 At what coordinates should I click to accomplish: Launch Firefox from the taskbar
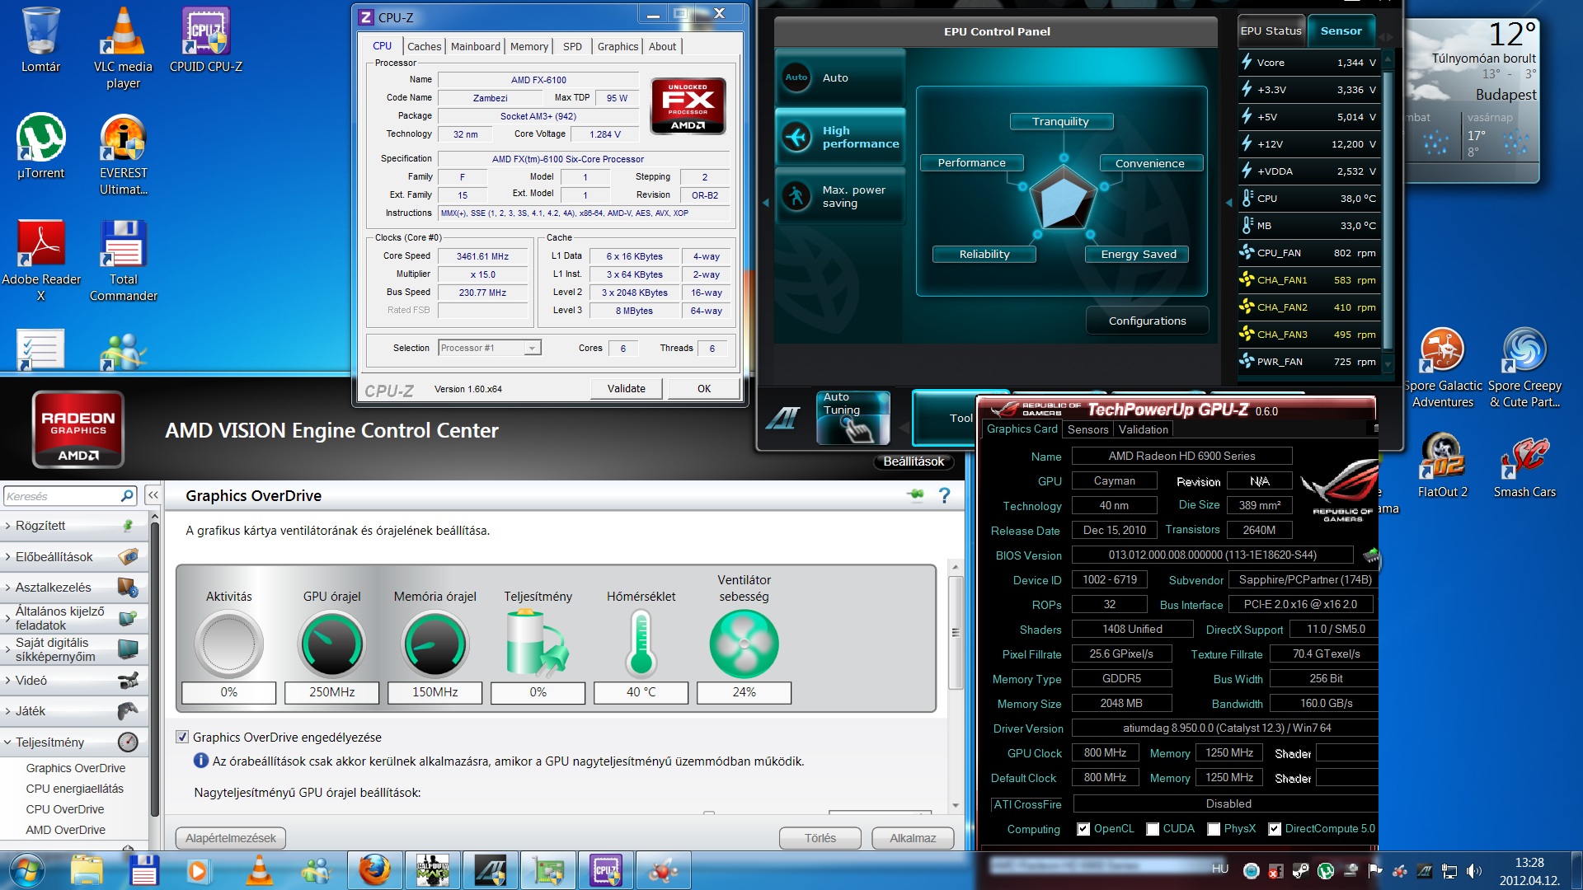point(373,870)
